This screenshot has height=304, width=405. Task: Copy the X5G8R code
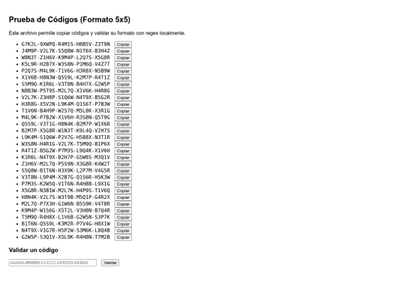123,191
